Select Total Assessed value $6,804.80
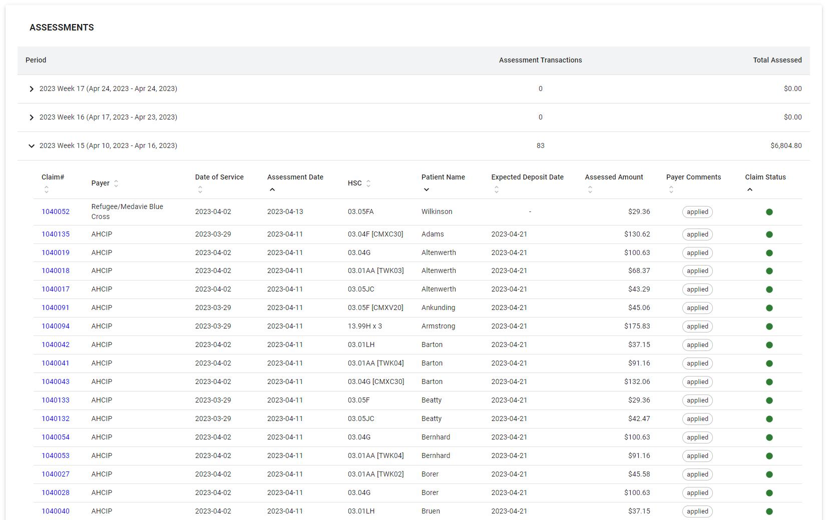The width and height of the screenshot is (826, 520). (x=786, y=146)
